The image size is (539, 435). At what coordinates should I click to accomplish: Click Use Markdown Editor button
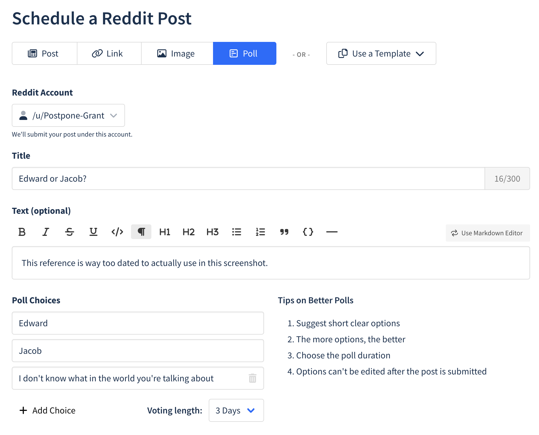coord(488,233)
